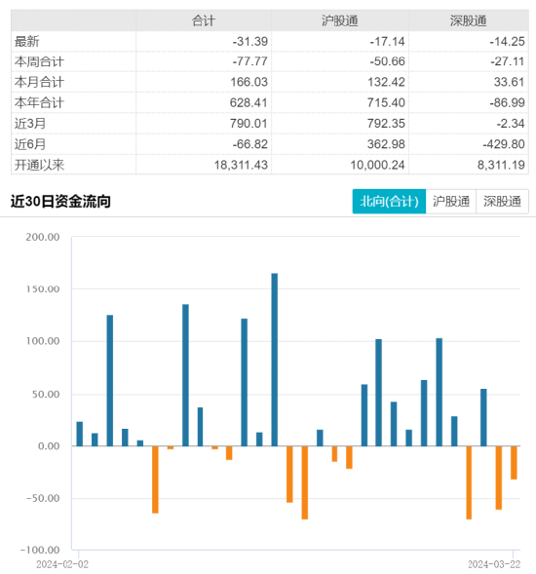Click the 本周合计 row label
Image resolution: width=536 pixels, height=574 pixels.
tap(39, 61)
